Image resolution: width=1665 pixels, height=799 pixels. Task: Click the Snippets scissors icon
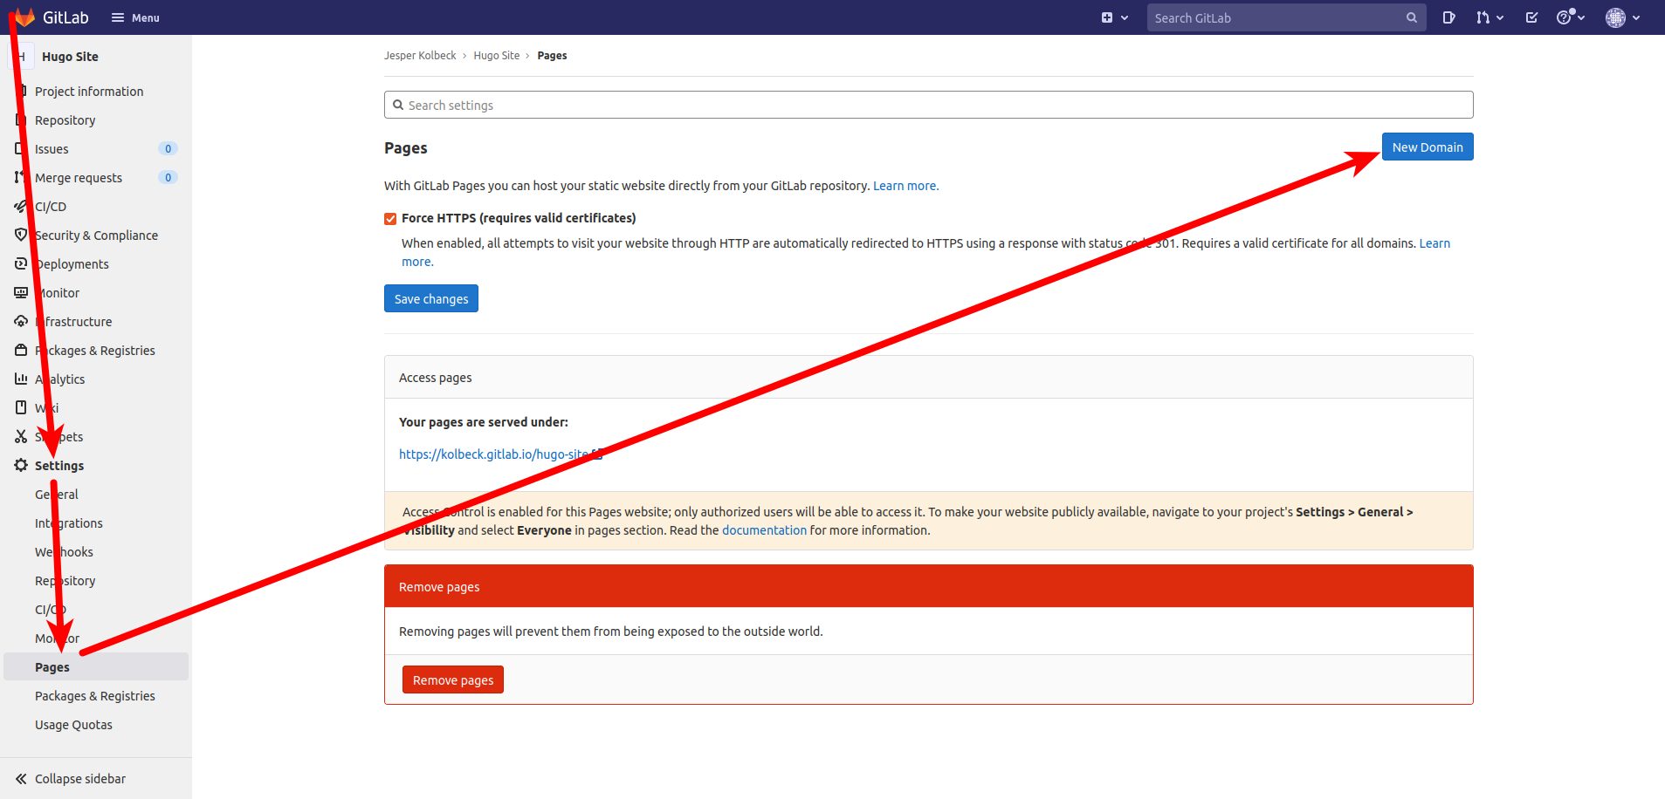tap(21, 437)
